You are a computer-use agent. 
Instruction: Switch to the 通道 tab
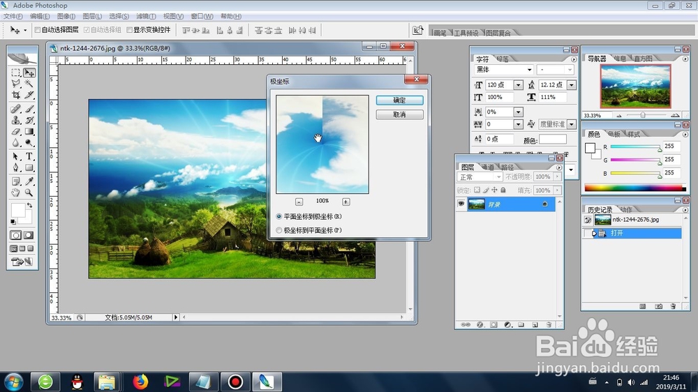tap(489, 167)
